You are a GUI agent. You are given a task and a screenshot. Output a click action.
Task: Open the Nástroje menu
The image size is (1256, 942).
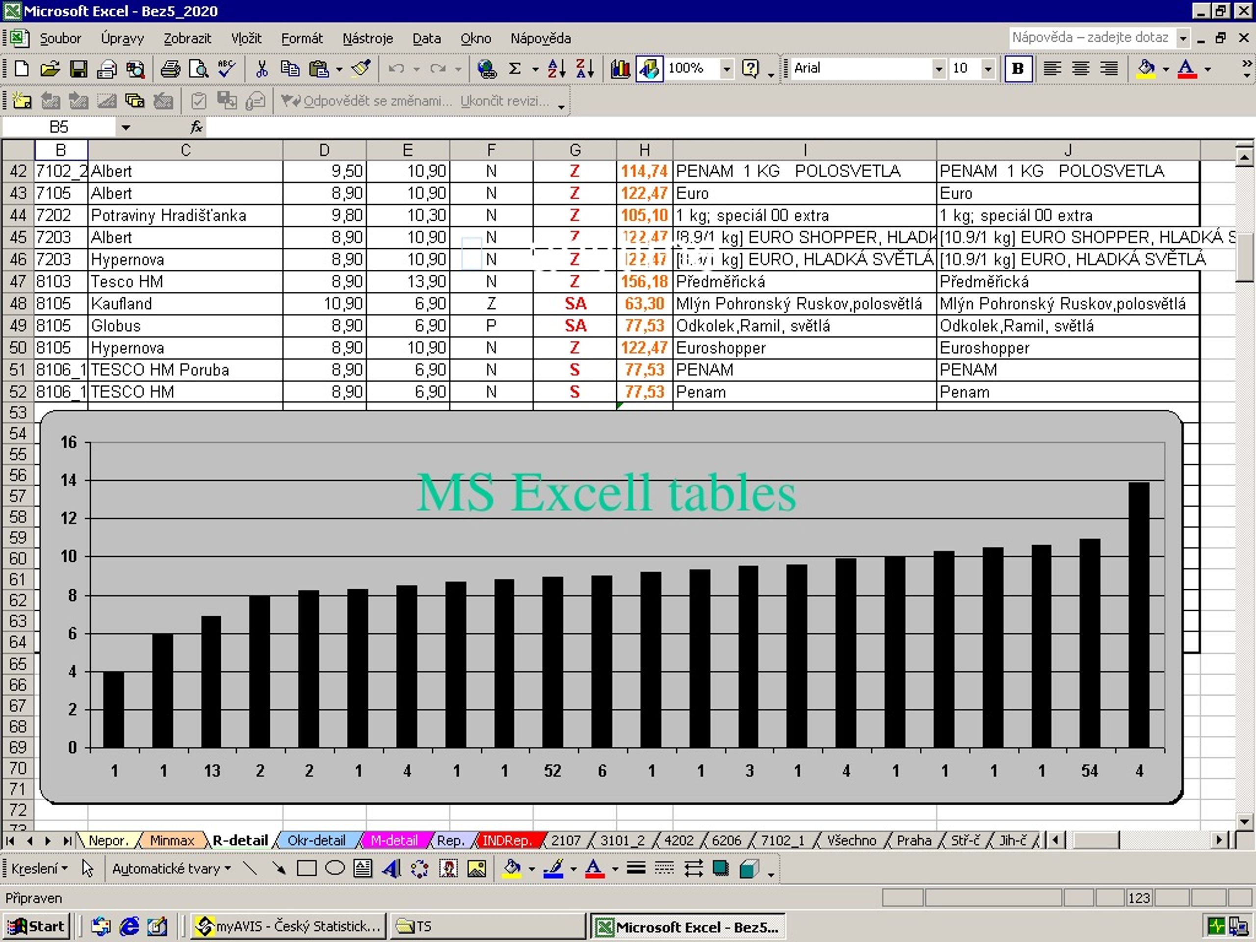tap(367, 39)
